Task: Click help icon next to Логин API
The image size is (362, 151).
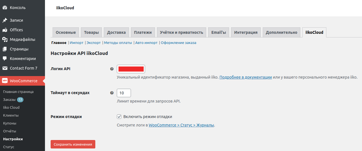Action: (x=112, y=69)
